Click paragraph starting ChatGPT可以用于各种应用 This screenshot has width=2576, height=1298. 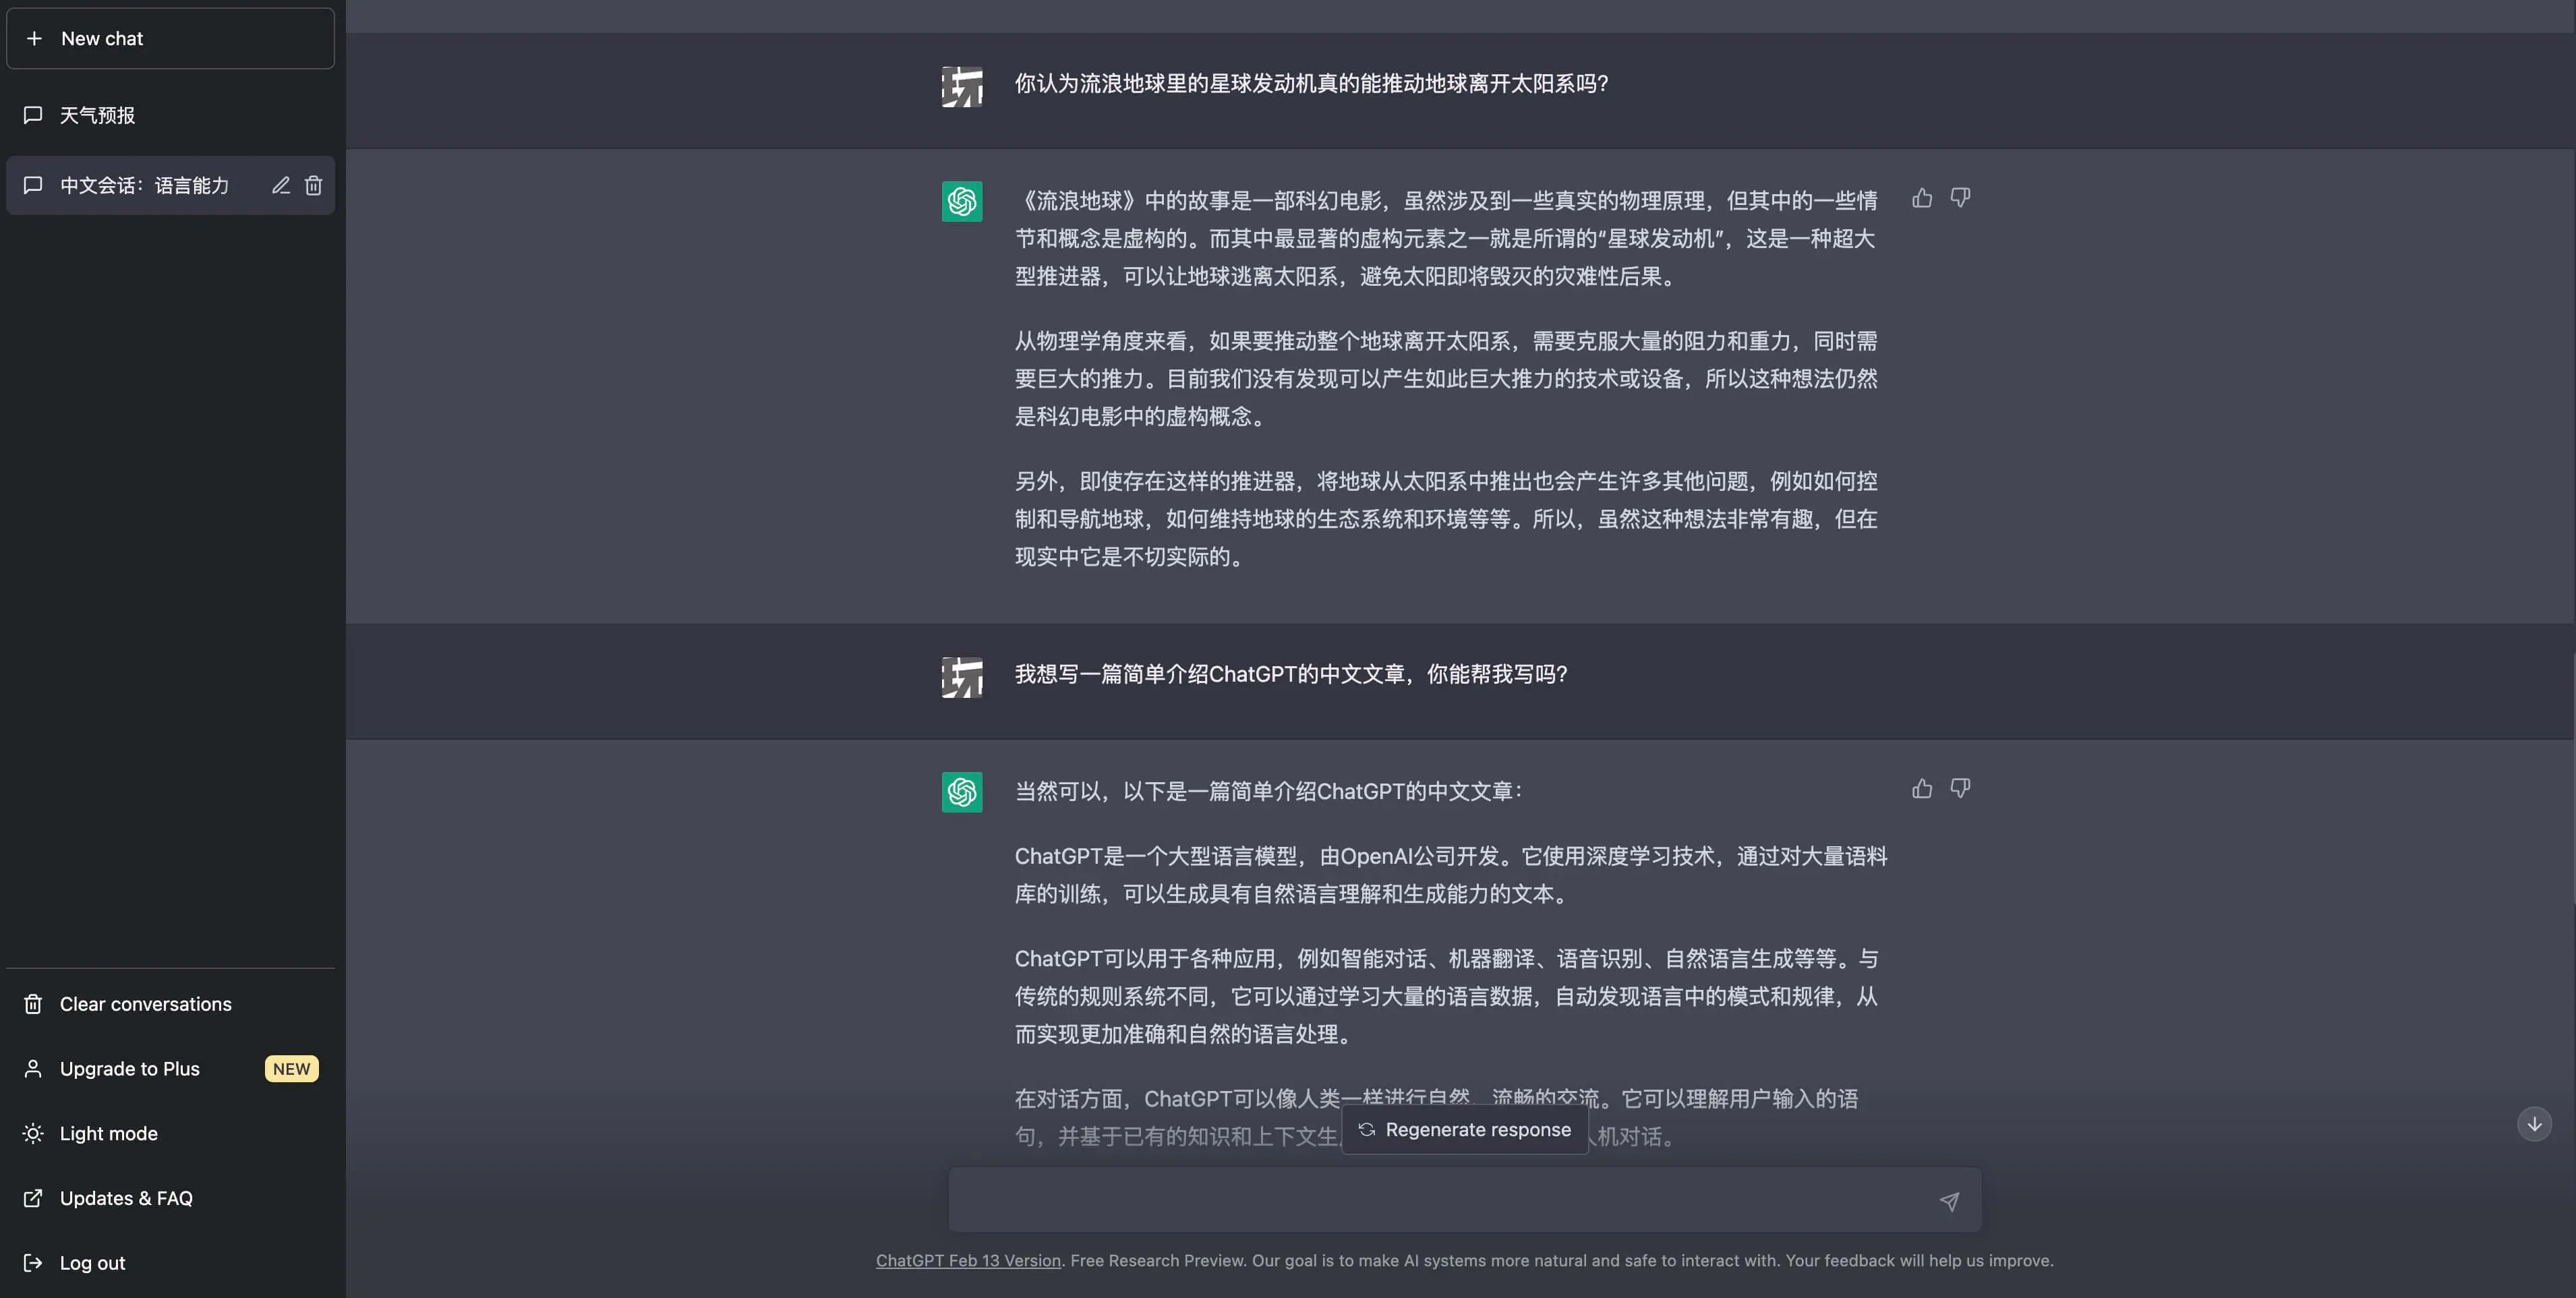click(x=1446, y=996)
